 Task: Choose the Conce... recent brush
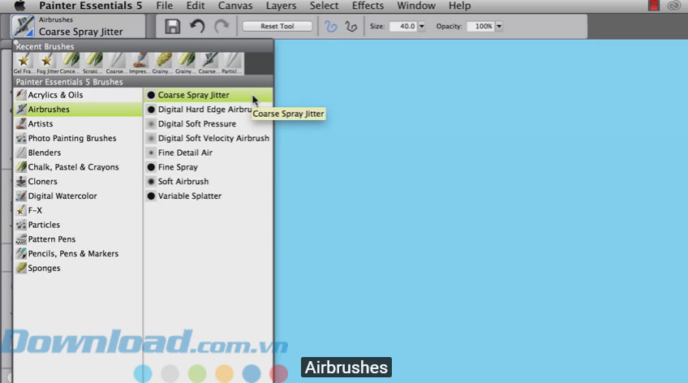point(69,63)
